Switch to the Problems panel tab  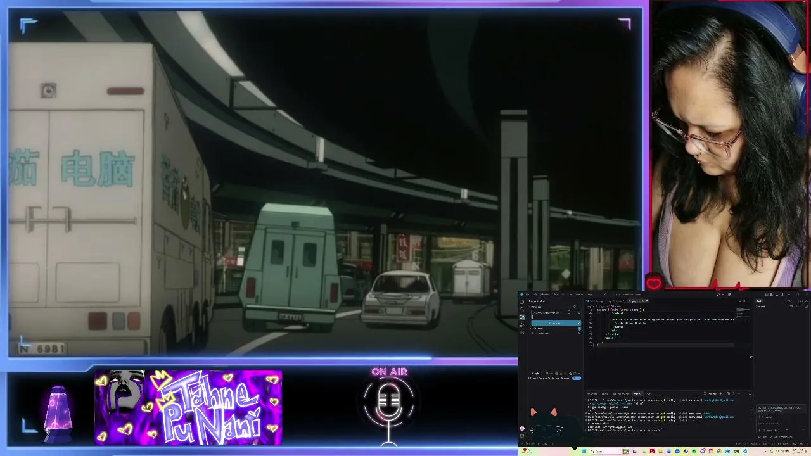pos(592,393)
